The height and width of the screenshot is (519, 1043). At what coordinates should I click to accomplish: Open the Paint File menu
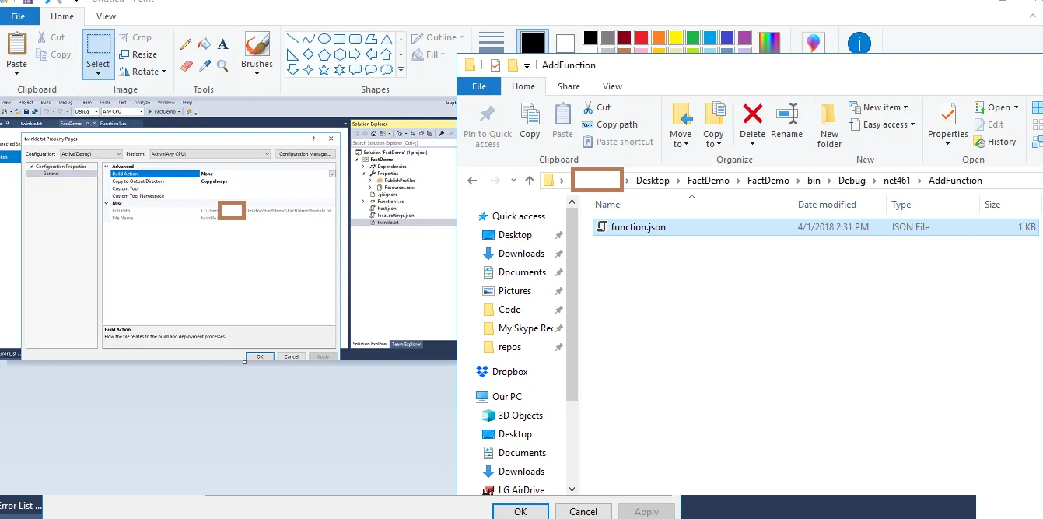coord(17,16)
